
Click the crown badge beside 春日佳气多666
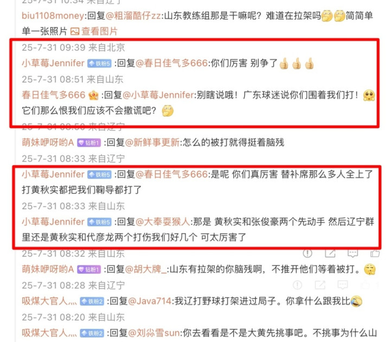[x=93, y=95]
